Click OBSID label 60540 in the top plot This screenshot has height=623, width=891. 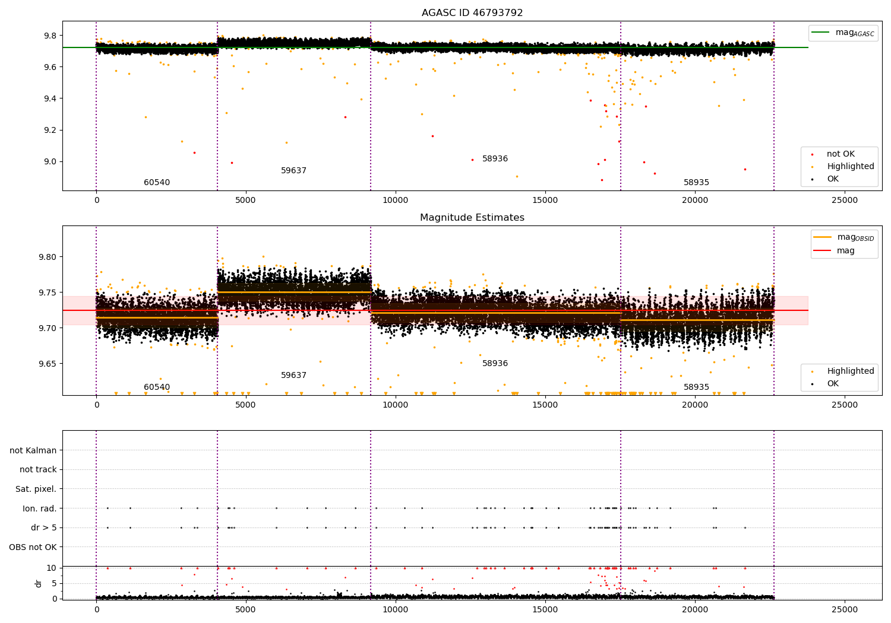[157, 183]
